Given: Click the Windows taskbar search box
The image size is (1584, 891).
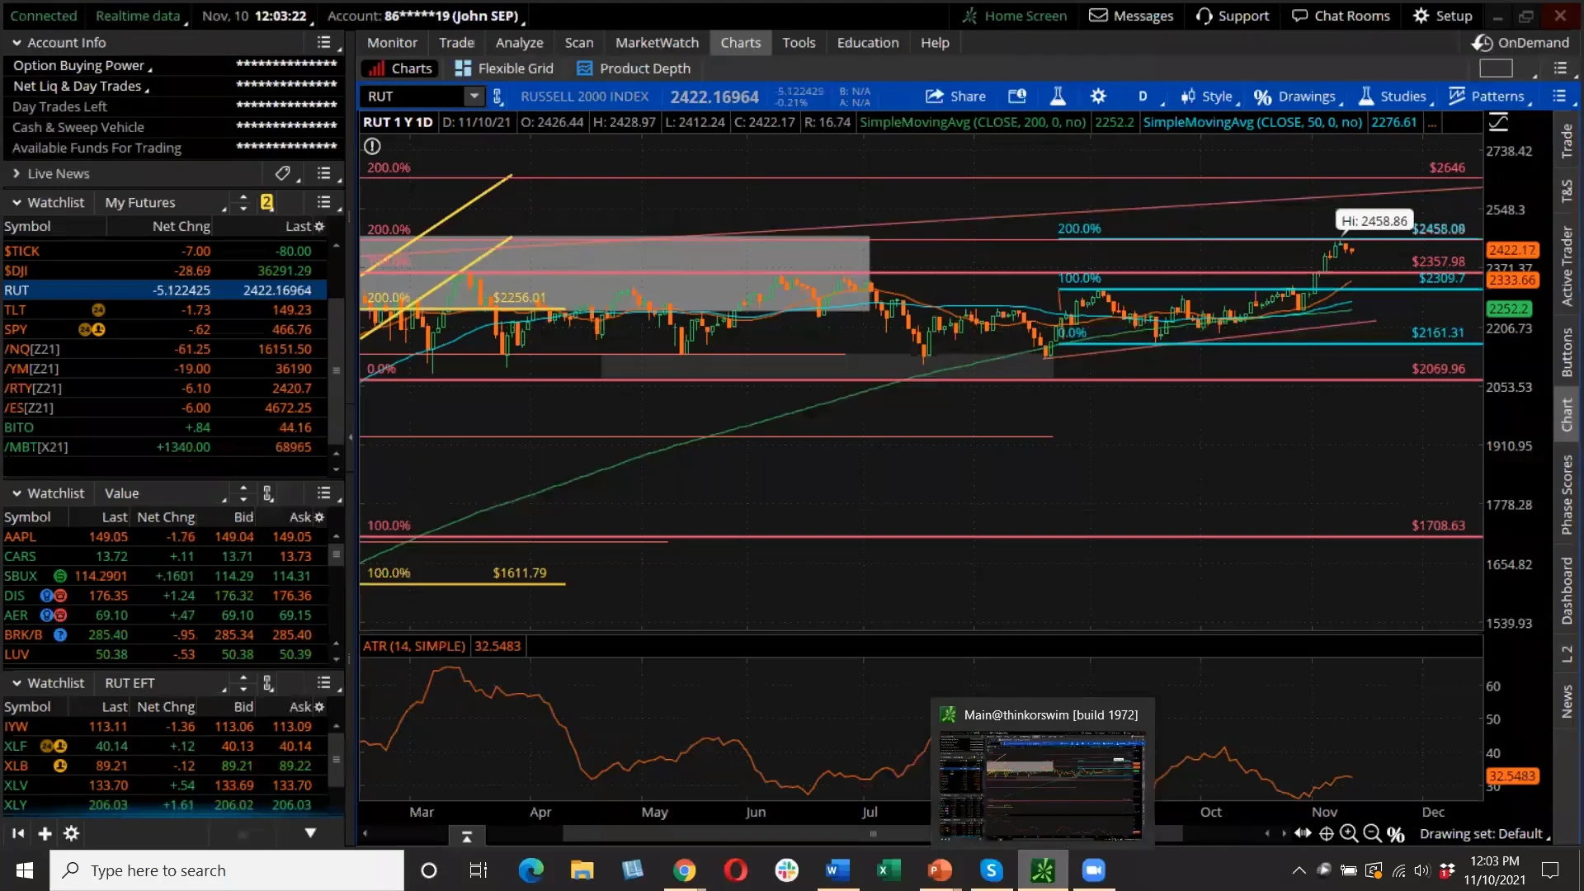Looking at the screenshot, I should pyautogui.click(x=227, y=870).
